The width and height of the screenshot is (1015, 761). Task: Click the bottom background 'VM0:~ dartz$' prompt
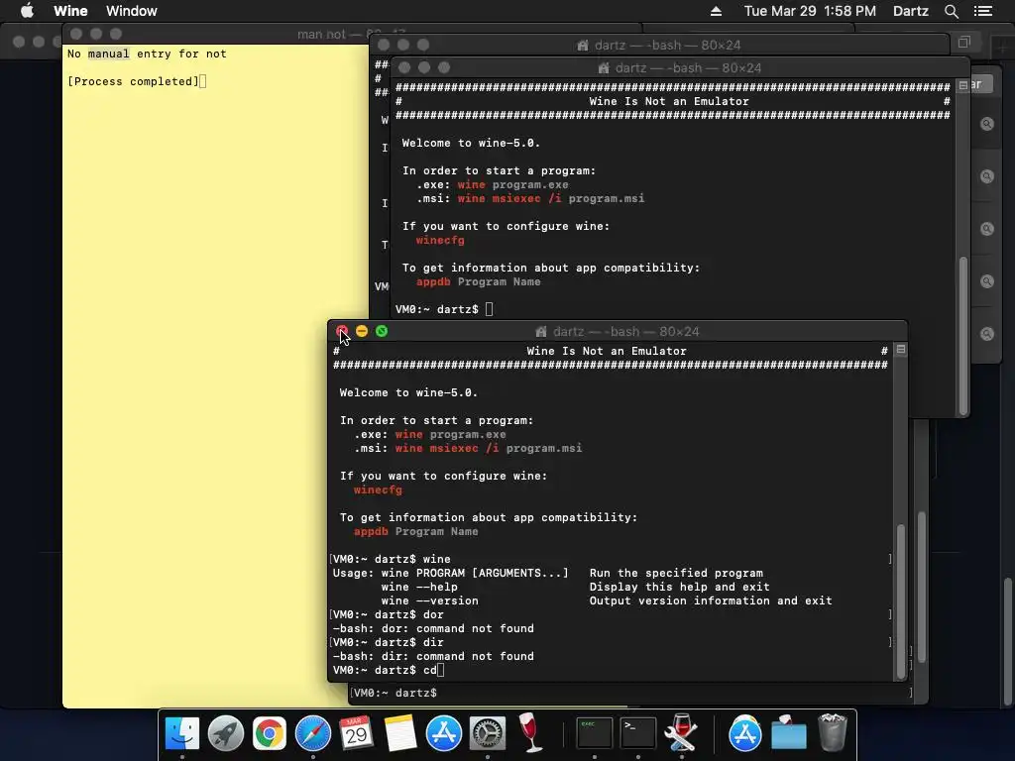pyautogui.click(x=395, y=693)
